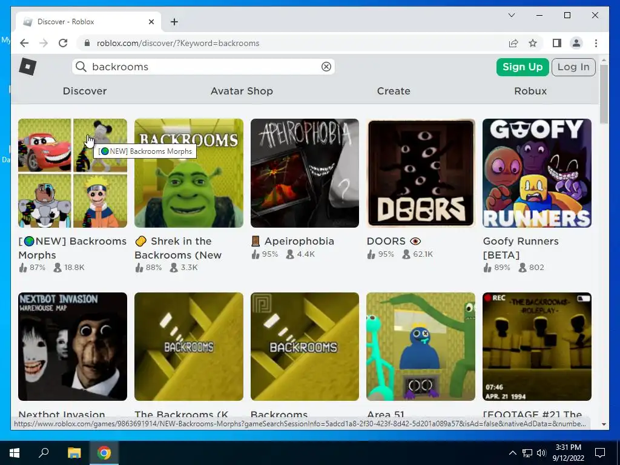This screenshot has width=620, height=465.
Task: Click the DOORS title link
Action: [394, 241]
